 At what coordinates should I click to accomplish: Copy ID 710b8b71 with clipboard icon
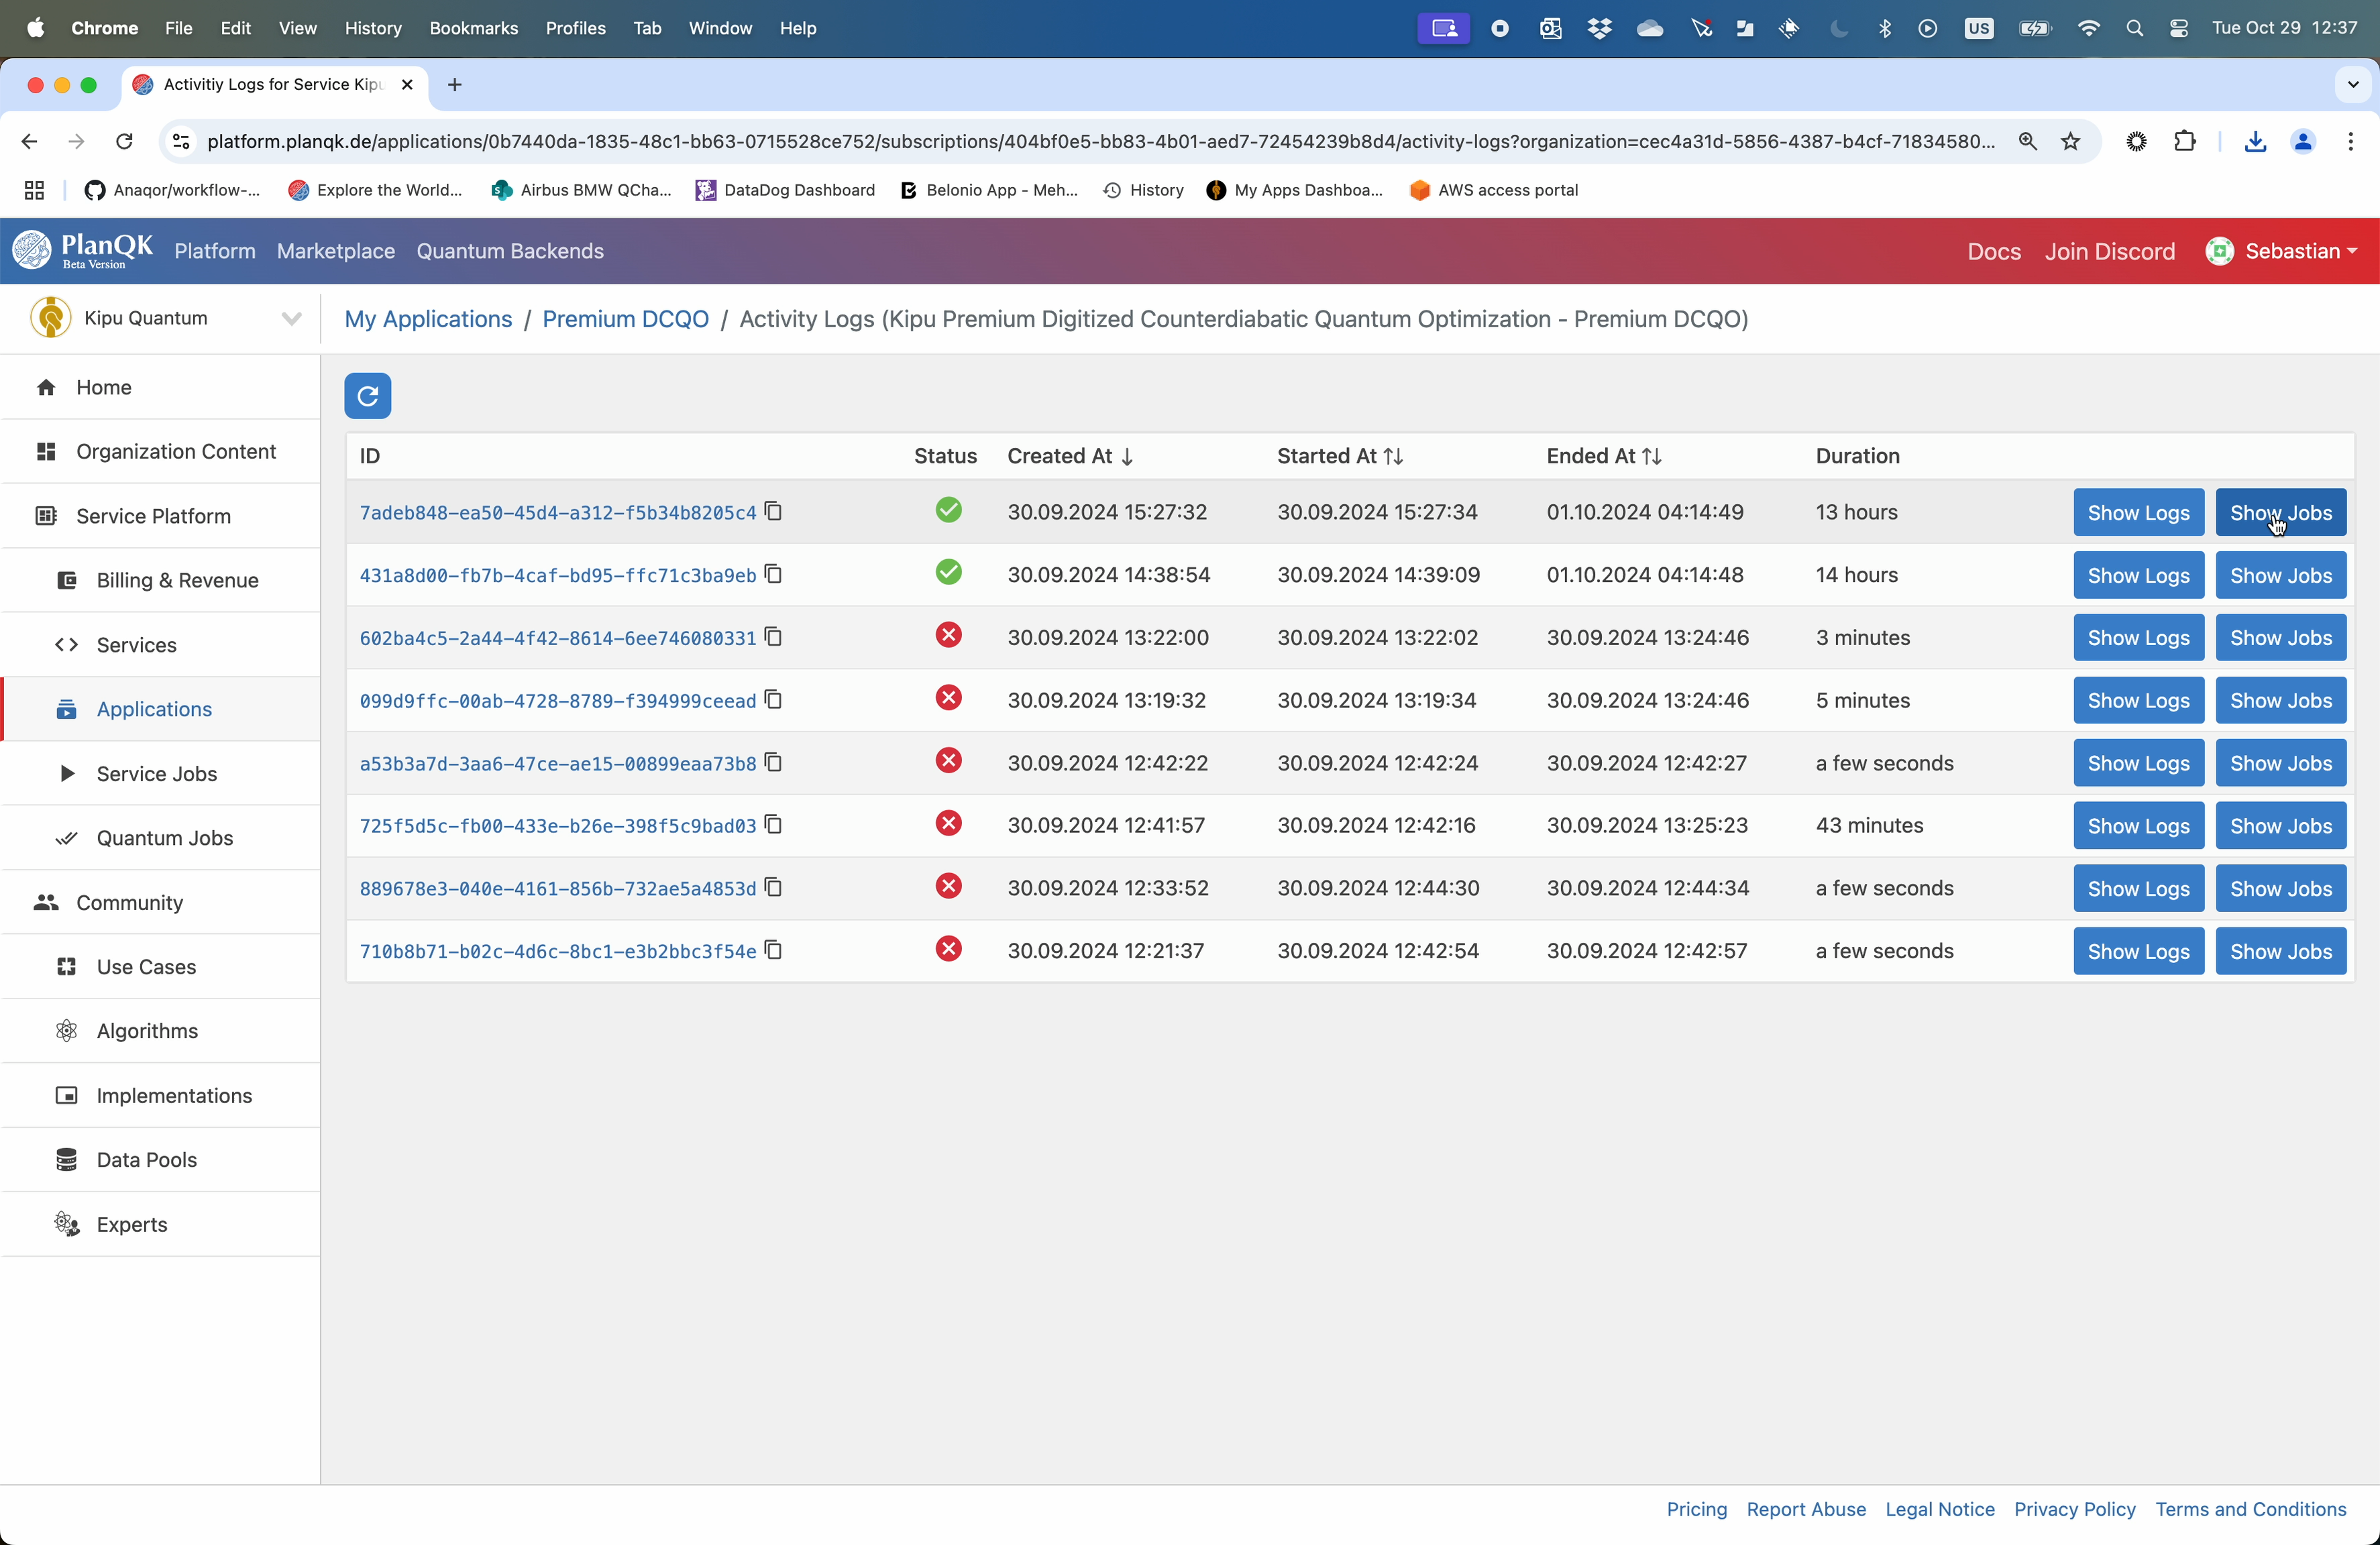click(x=773, y=950)
